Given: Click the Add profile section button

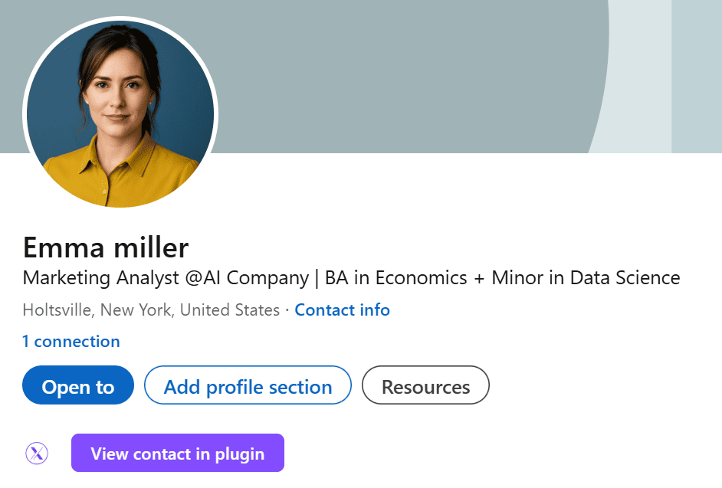Looking at the screenshot, I should click(x=248, y=387).
